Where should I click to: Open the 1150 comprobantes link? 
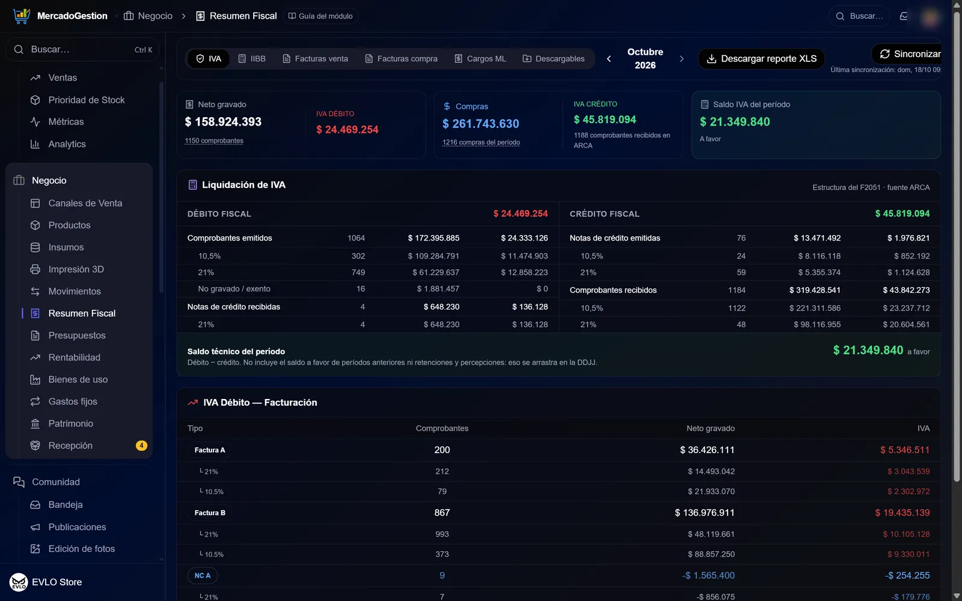214,141
